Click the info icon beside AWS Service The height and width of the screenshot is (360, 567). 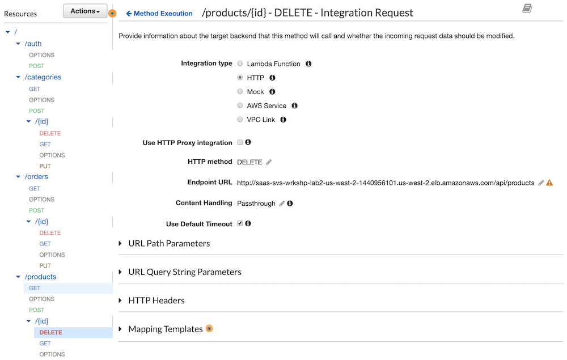(295, 105)
